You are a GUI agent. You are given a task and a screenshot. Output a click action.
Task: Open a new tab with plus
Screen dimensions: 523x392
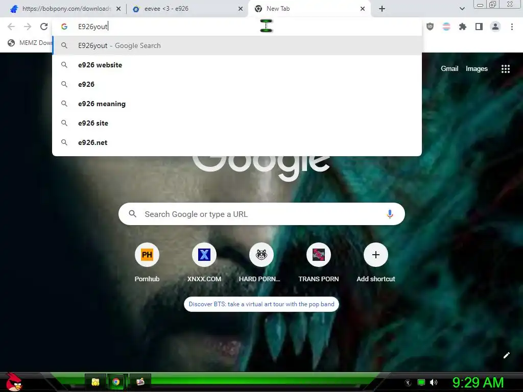[x=382, y=9]
